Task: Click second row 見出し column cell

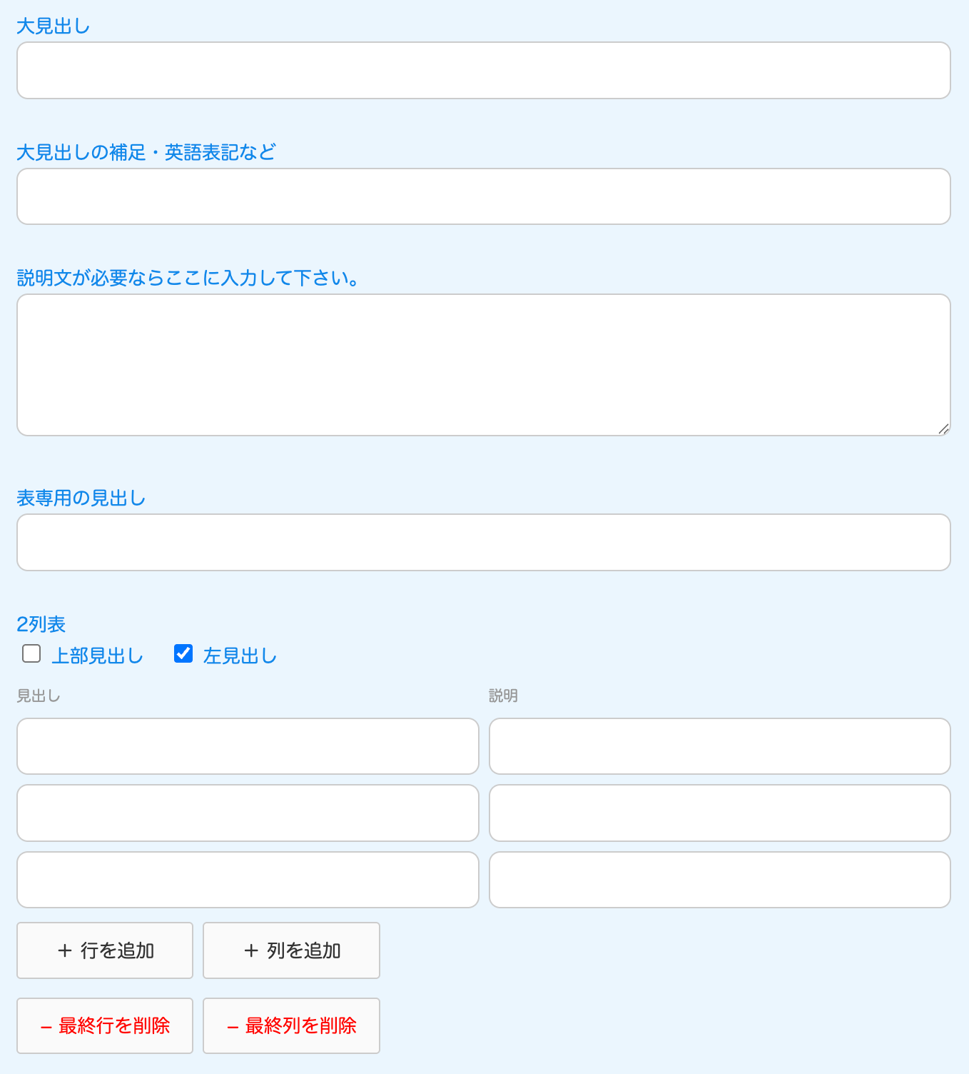Action: pyautogui.click(x=248, y=813)
